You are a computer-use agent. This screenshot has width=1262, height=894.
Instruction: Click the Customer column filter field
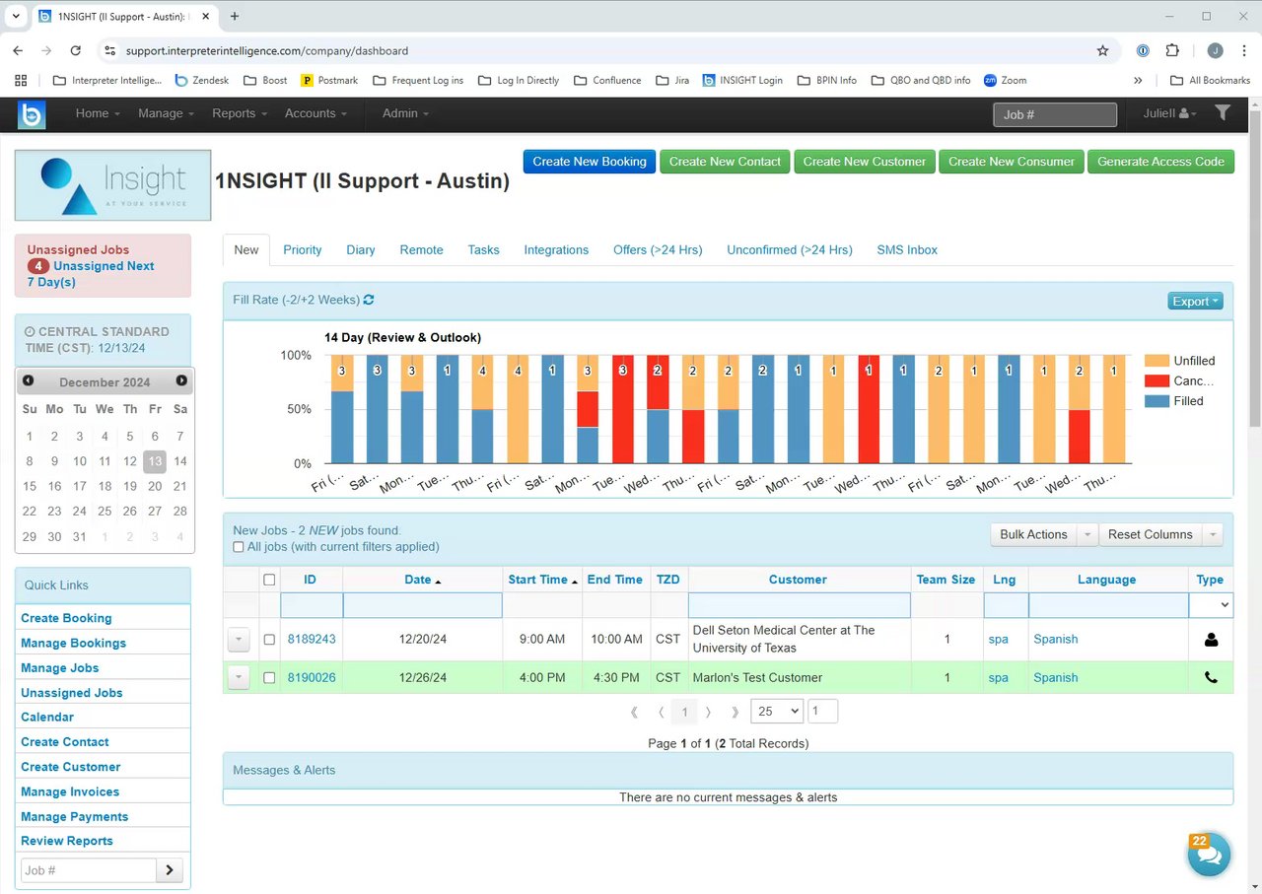pos(799,605)
